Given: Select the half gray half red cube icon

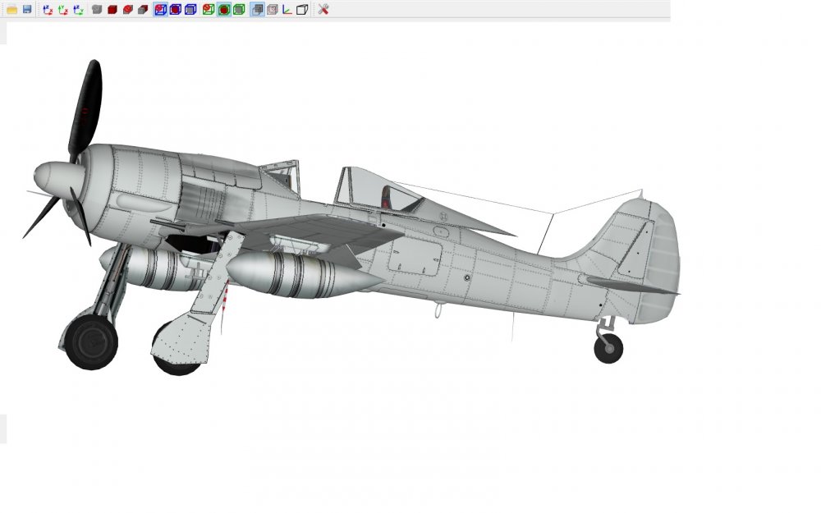Looking at the screenshot, I should (x=143, y=9).
